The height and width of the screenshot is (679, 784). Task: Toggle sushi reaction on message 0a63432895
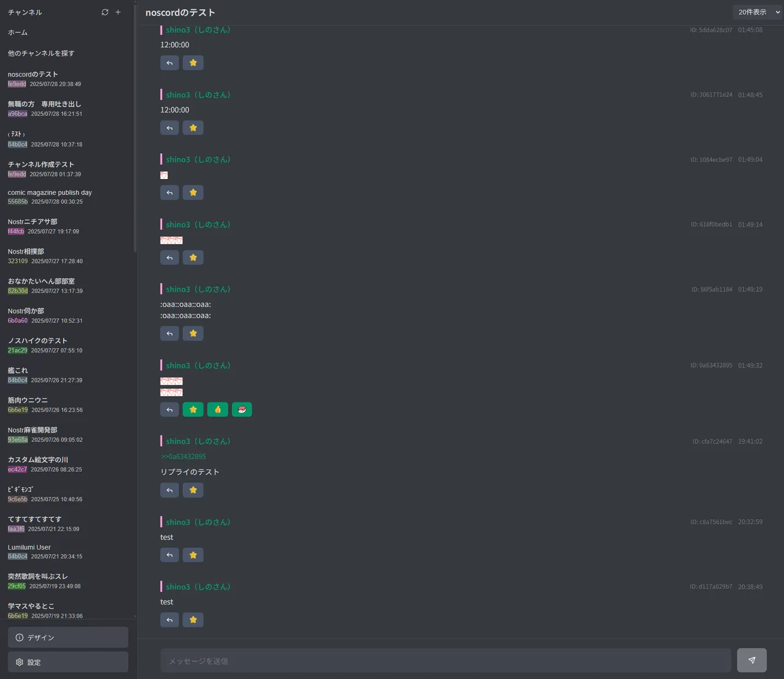point(242,409)
